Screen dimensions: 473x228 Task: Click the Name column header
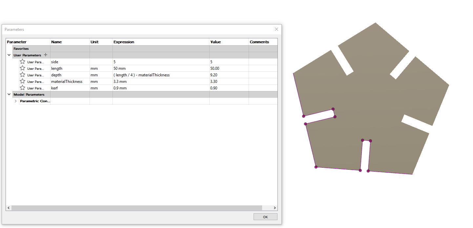(70, 42)
